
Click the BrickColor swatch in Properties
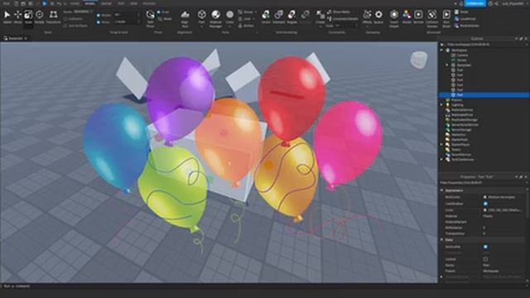tap(485, 197)
